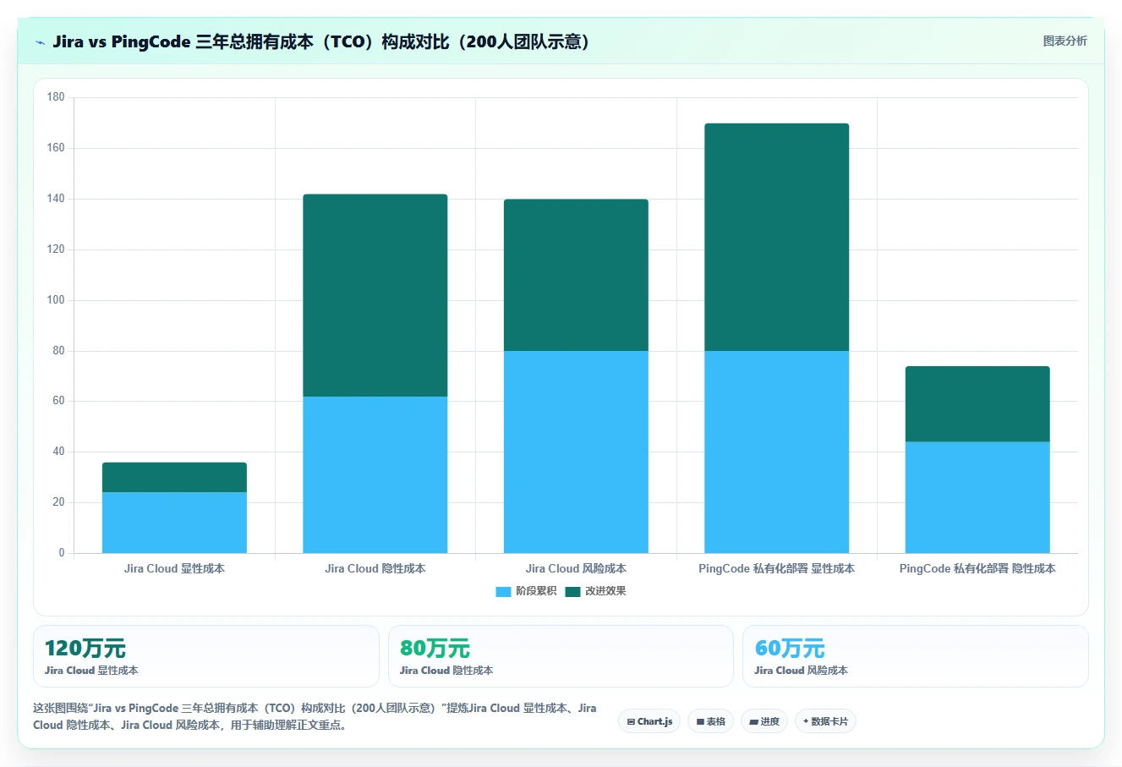The width and height of the screenshot is (1122, 767).
Task: Click the 阶段累积 legend text
Action: coord(536,591)
